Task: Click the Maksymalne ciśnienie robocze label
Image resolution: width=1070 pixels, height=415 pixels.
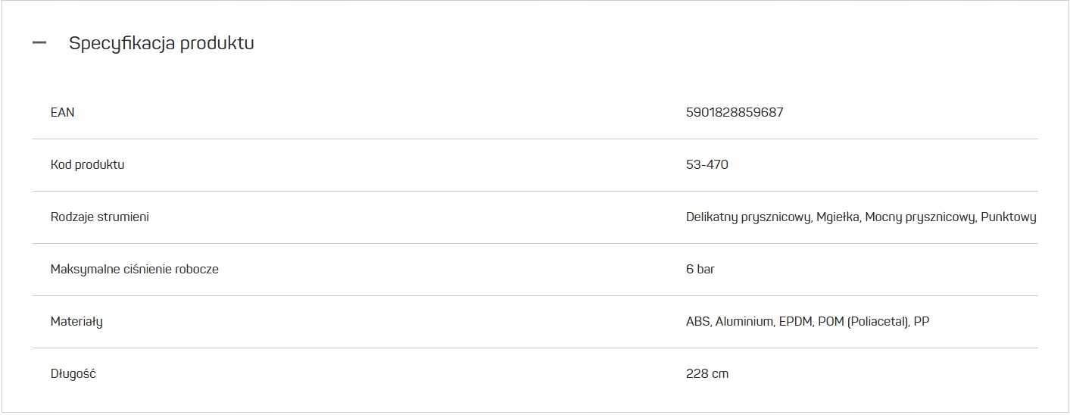Action: (x=134, y=269)
